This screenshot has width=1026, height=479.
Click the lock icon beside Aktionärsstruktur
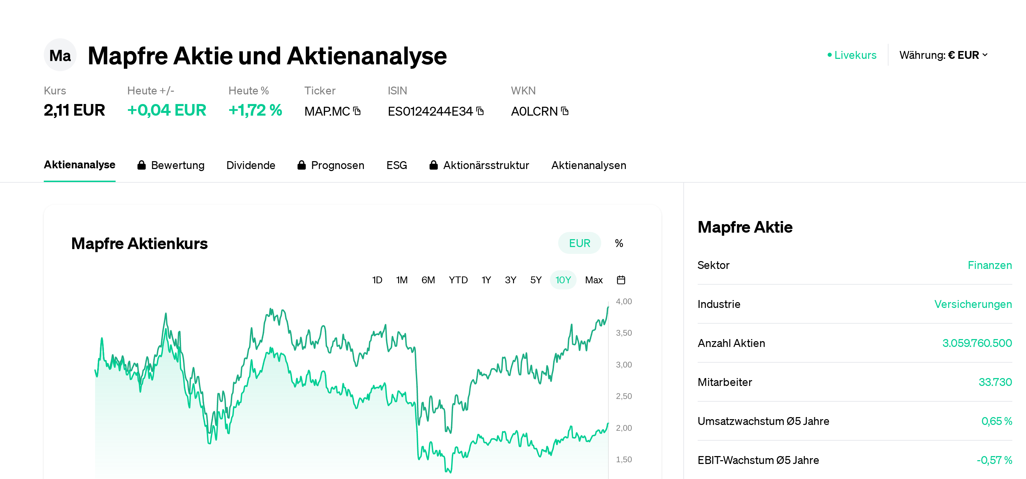pos(433,165)
